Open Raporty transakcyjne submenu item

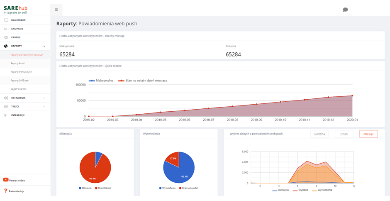pos(21,72)
